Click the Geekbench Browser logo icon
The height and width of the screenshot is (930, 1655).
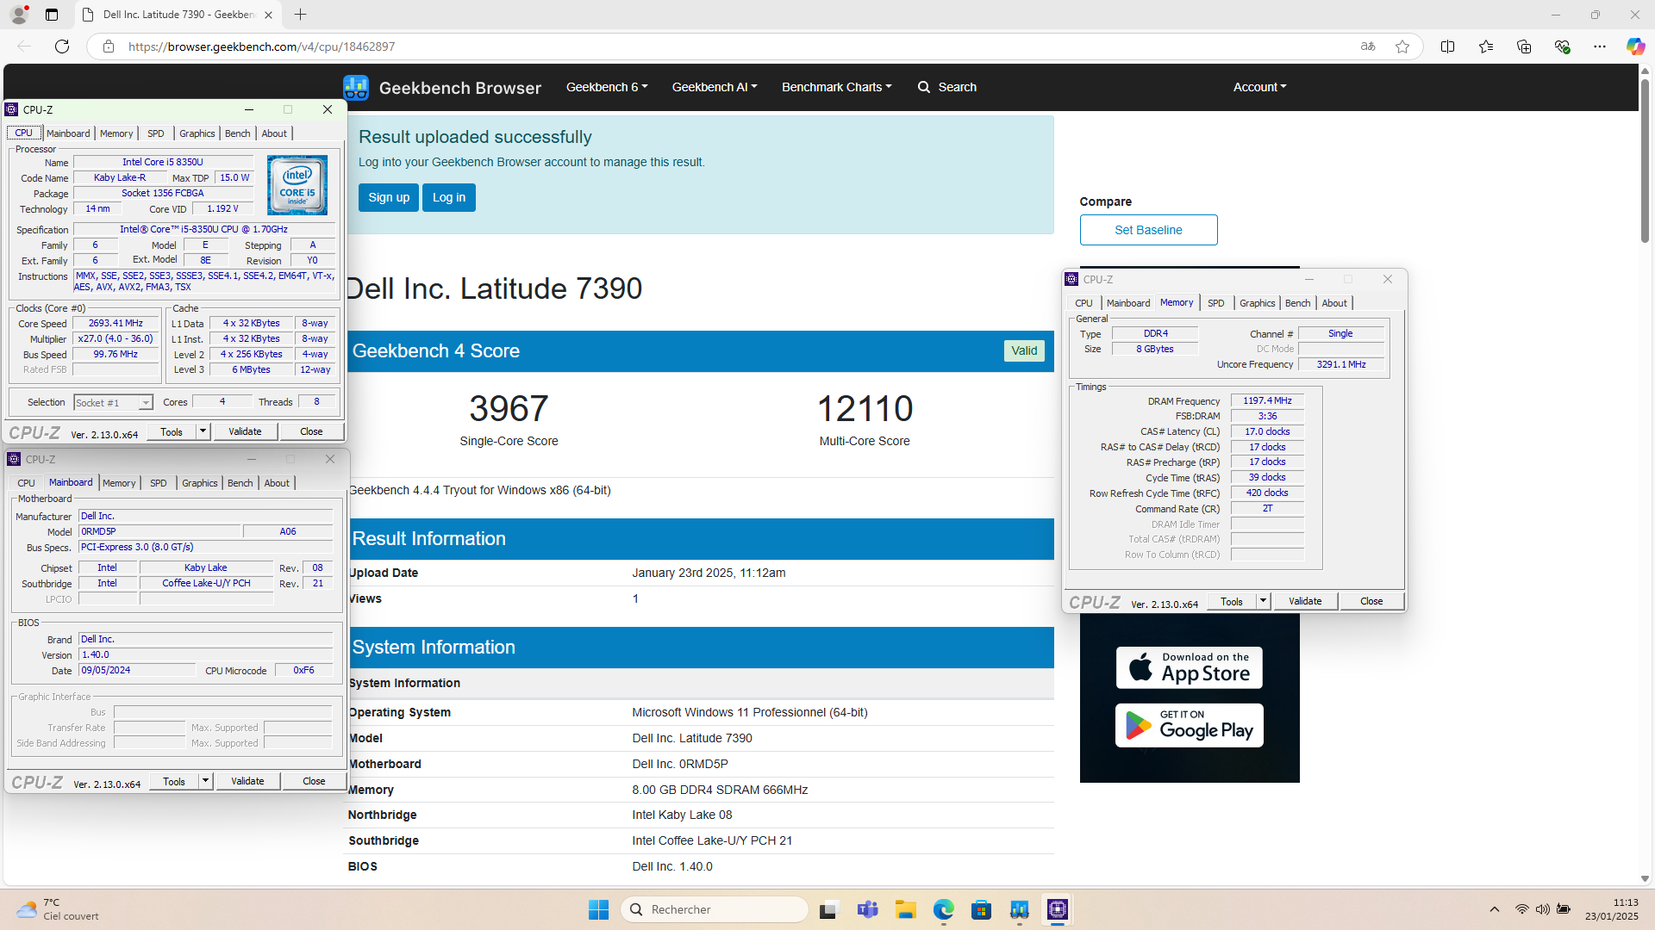[356, 87]
